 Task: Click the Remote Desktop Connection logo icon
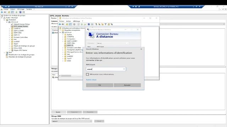[92, 35]
